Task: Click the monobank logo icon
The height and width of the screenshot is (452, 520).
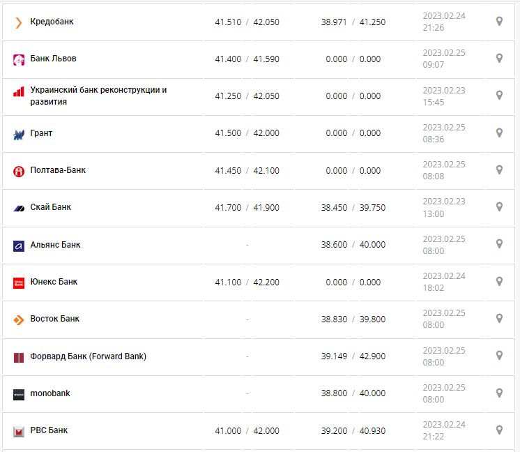Action: [x=19, y=394]
